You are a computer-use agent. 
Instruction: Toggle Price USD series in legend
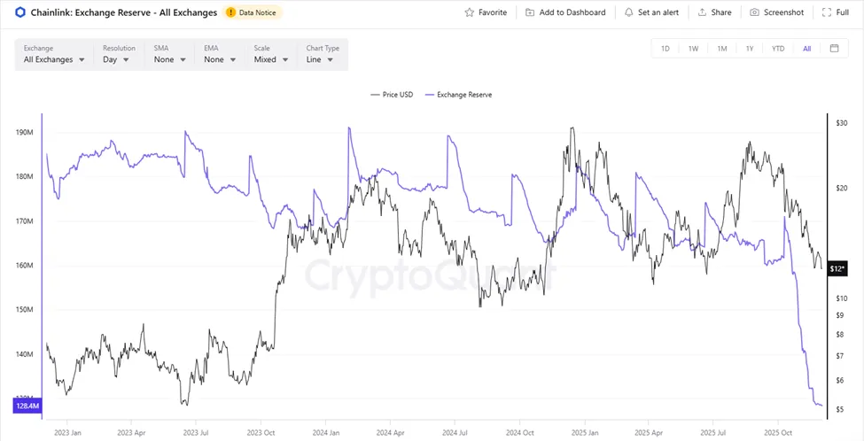389,94
